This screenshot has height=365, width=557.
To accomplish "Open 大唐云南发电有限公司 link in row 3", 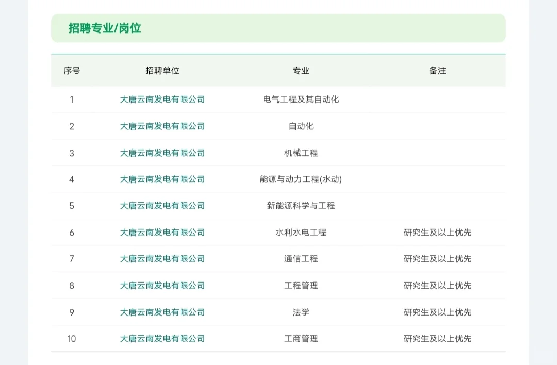I will click(162, 153).
